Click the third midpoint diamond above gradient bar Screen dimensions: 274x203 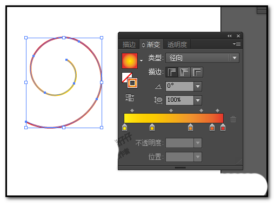coord(201,110)
